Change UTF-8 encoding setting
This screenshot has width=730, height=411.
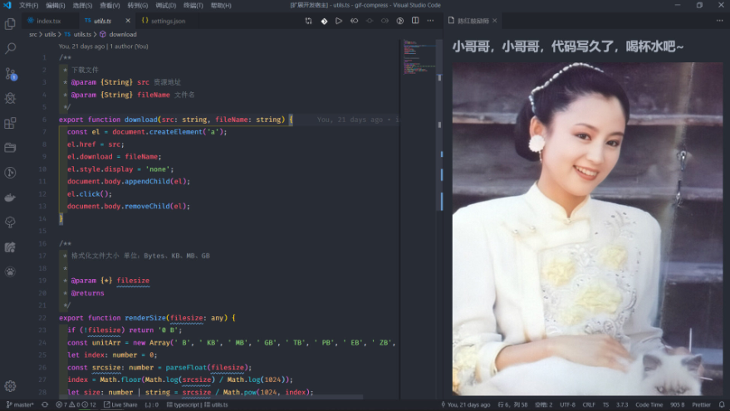tap(567, 404)
